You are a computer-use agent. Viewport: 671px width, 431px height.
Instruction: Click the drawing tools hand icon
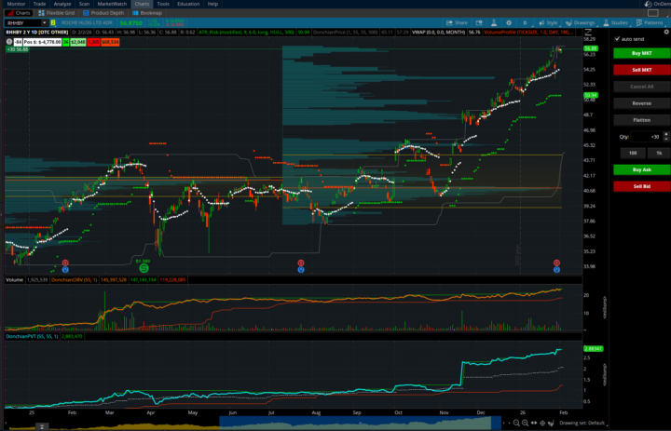pyautogui.click(x=551, y=423)
